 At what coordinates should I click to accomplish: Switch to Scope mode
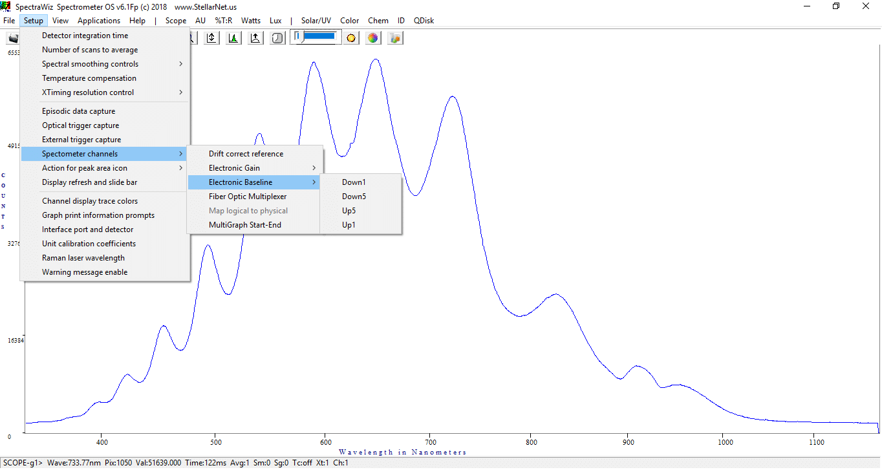point(176,21)
